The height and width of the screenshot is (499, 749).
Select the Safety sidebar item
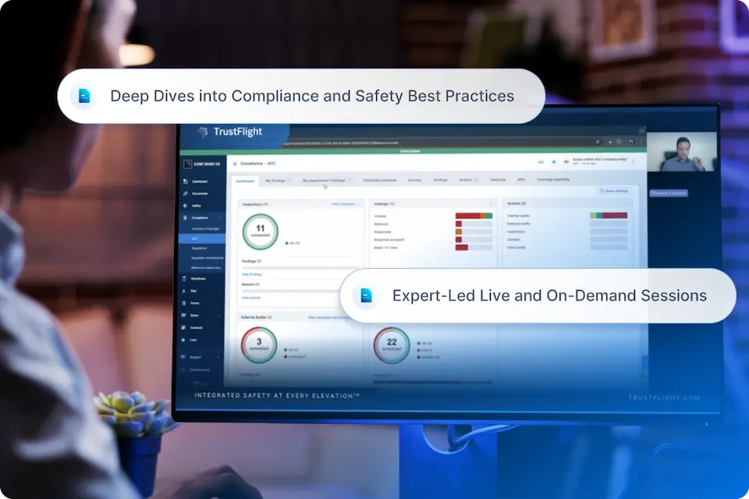[197, 205]
